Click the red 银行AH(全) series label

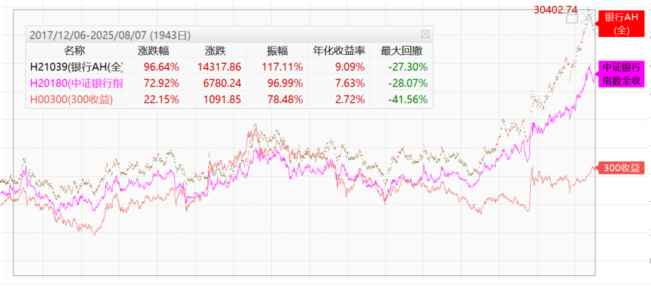click(x=621, y=24)
